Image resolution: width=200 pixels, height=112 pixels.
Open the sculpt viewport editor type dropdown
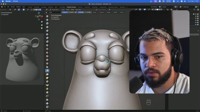pos(47,10)
